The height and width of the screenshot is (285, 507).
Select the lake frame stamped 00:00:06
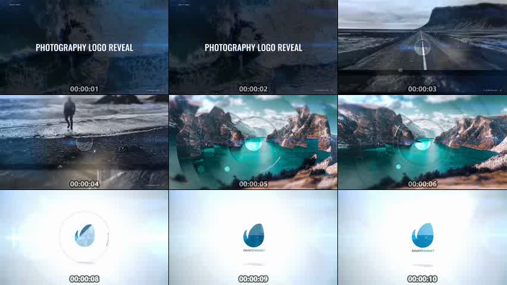pyautogui.click(x=422, y=142)
